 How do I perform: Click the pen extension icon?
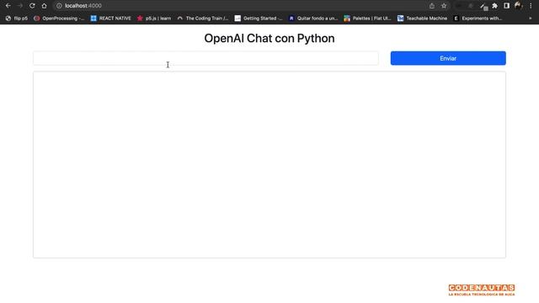click(483, 6)
